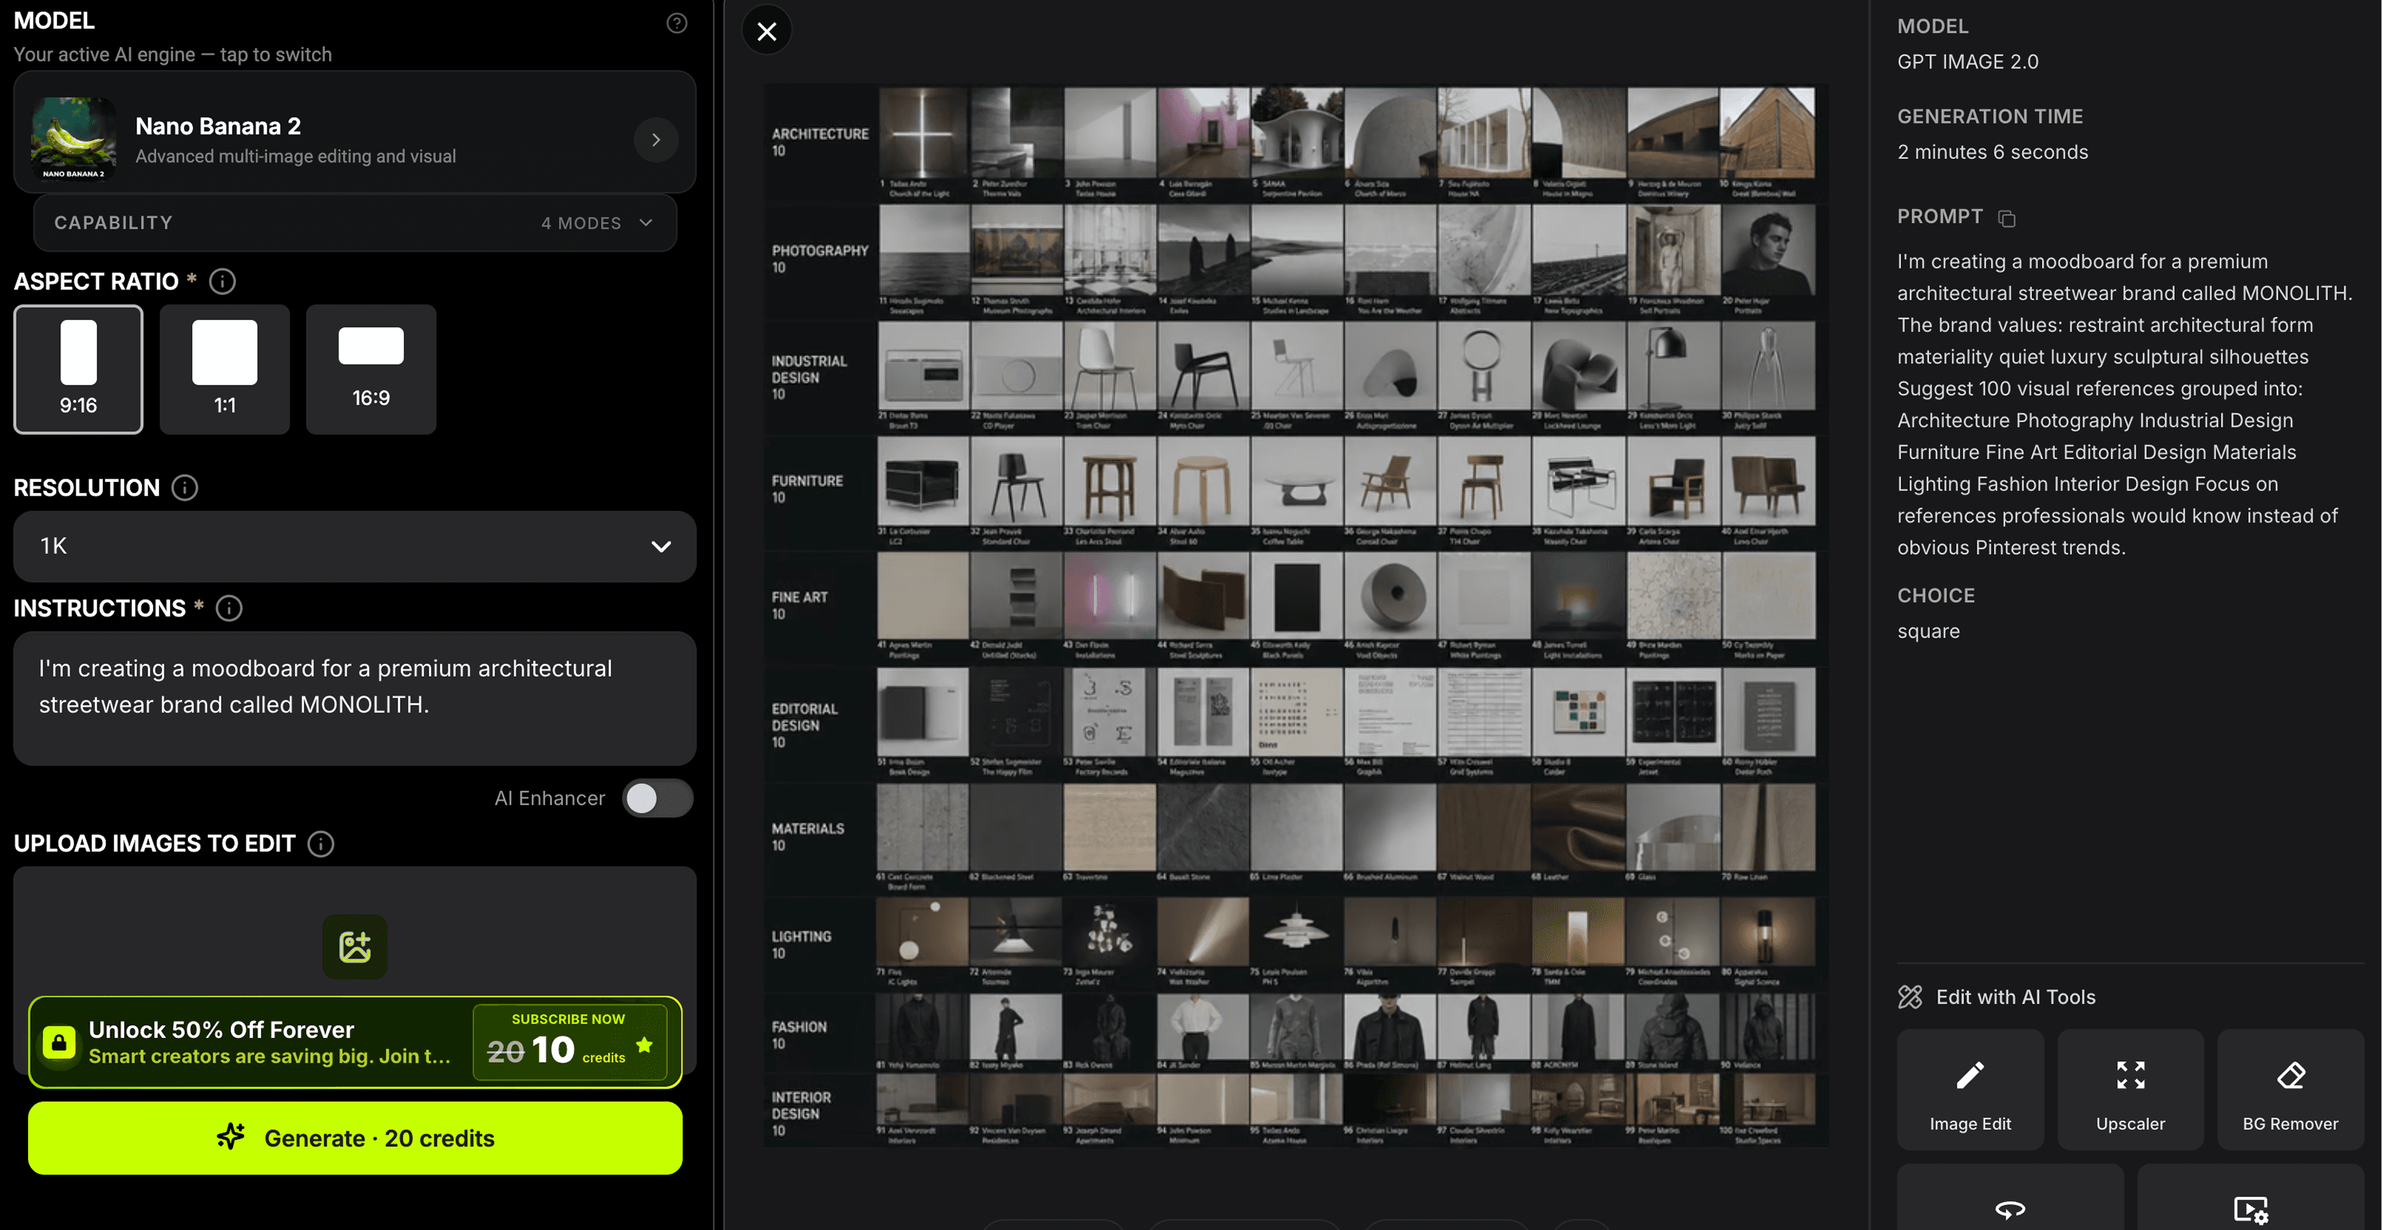Click the sparkle icon on Generate button
2382x1230 pixels.
[x=230, y=1137]
